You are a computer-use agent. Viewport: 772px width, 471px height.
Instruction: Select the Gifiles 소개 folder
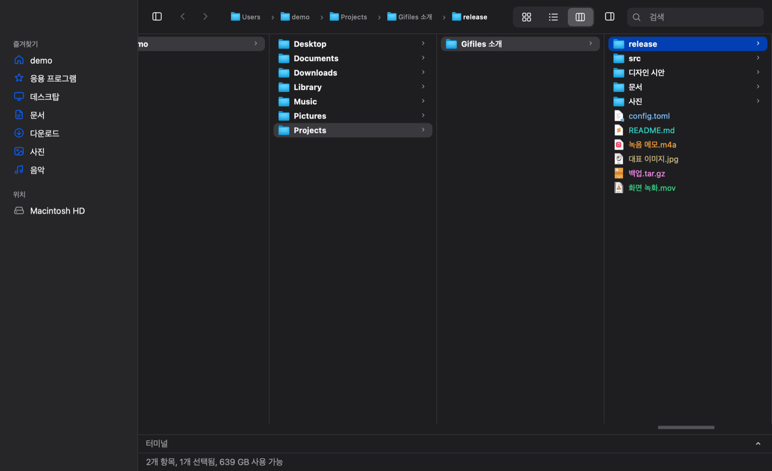(520, 44)
